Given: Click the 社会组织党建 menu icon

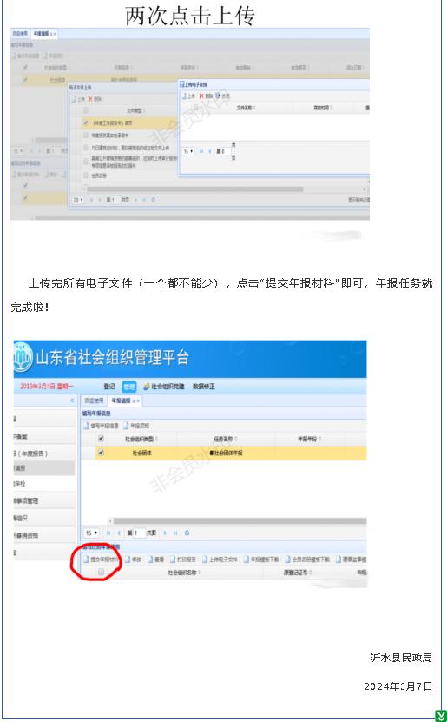Looking at the screenshot, I should [147, 387].
